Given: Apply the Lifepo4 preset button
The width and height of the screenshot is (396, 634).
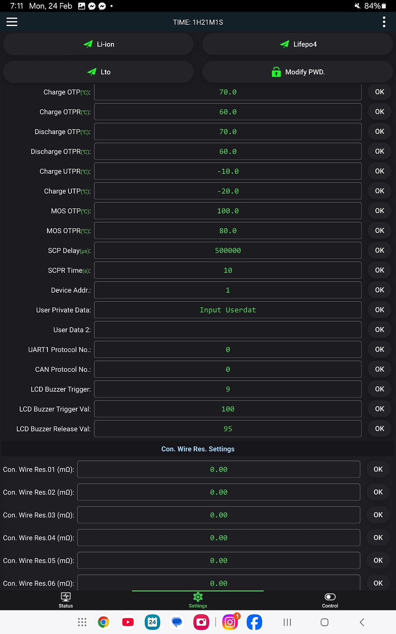Looking at the screenshot, I should [x=297, y=44].
